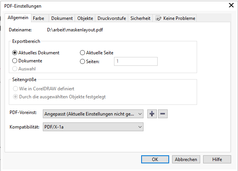This screenshot has height=171, width=238.
Task: Remove PDF preset with minus icon
Action: (x=163, y=114)
